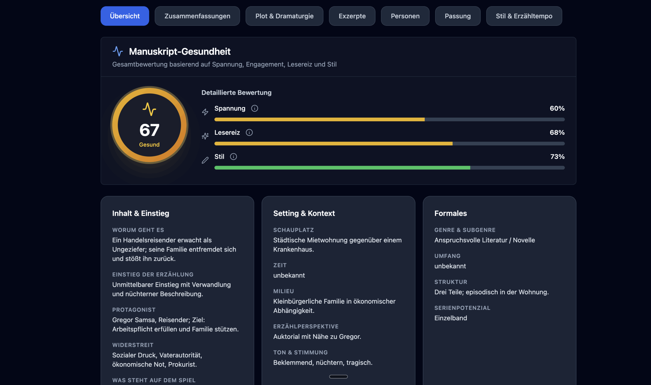Switch to the Zusammenfassungen tab
The width and height of the screenshot is (651, 385).
tap(197, 16)
